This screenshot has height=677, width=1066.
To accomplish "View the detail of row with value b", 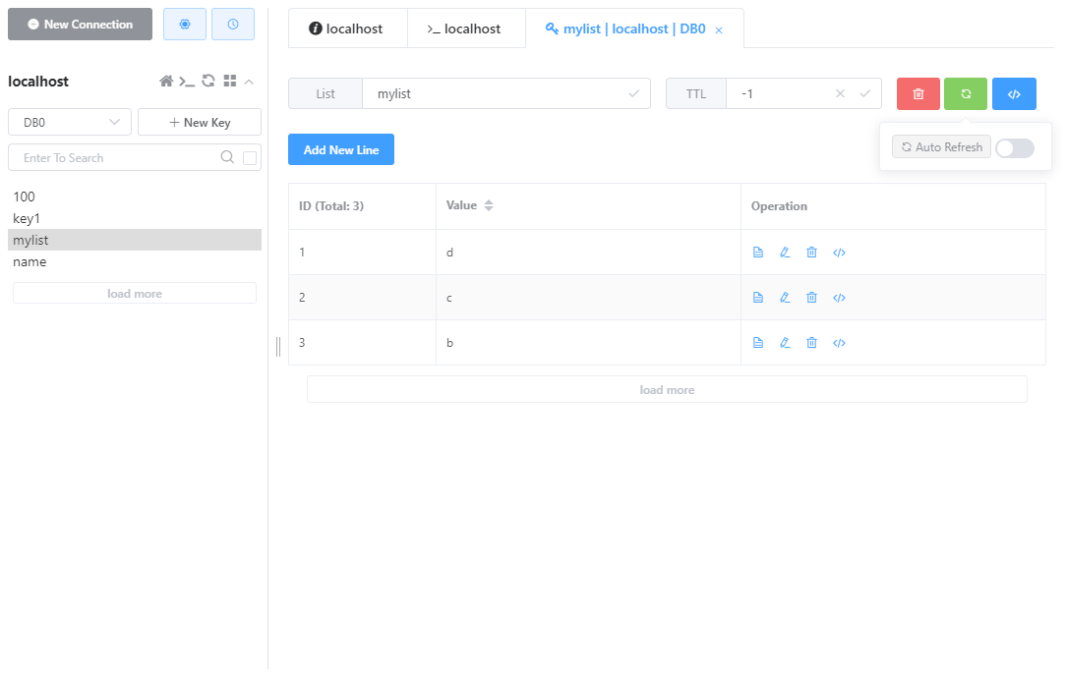I will [x=758, y=343].
